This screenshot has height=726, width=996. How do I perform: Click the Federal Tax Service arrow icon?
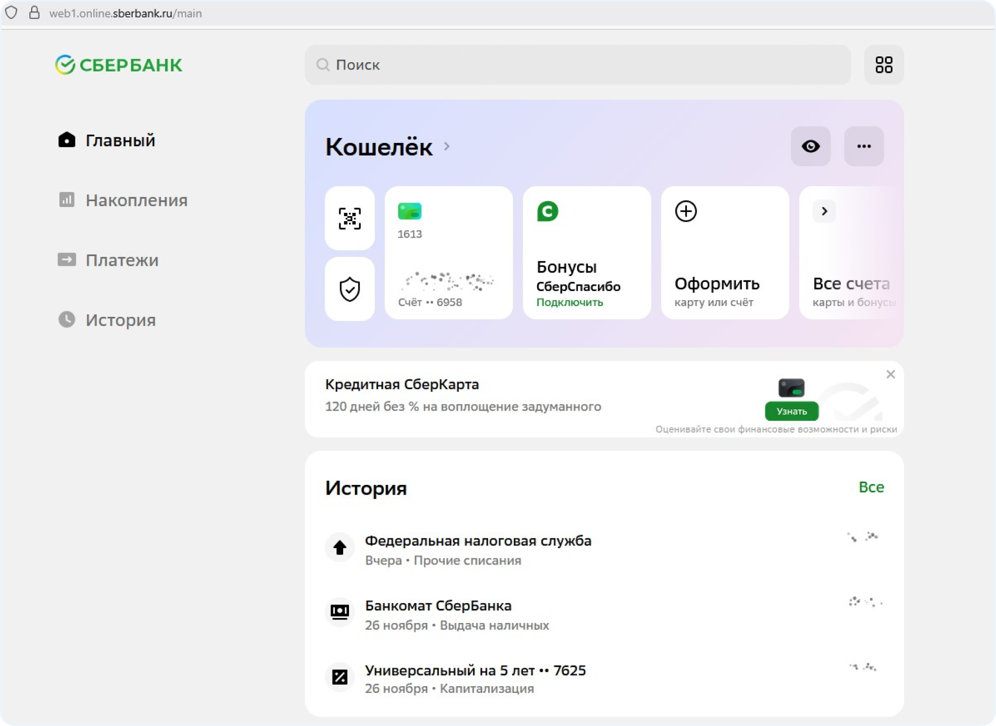(339, 547)
